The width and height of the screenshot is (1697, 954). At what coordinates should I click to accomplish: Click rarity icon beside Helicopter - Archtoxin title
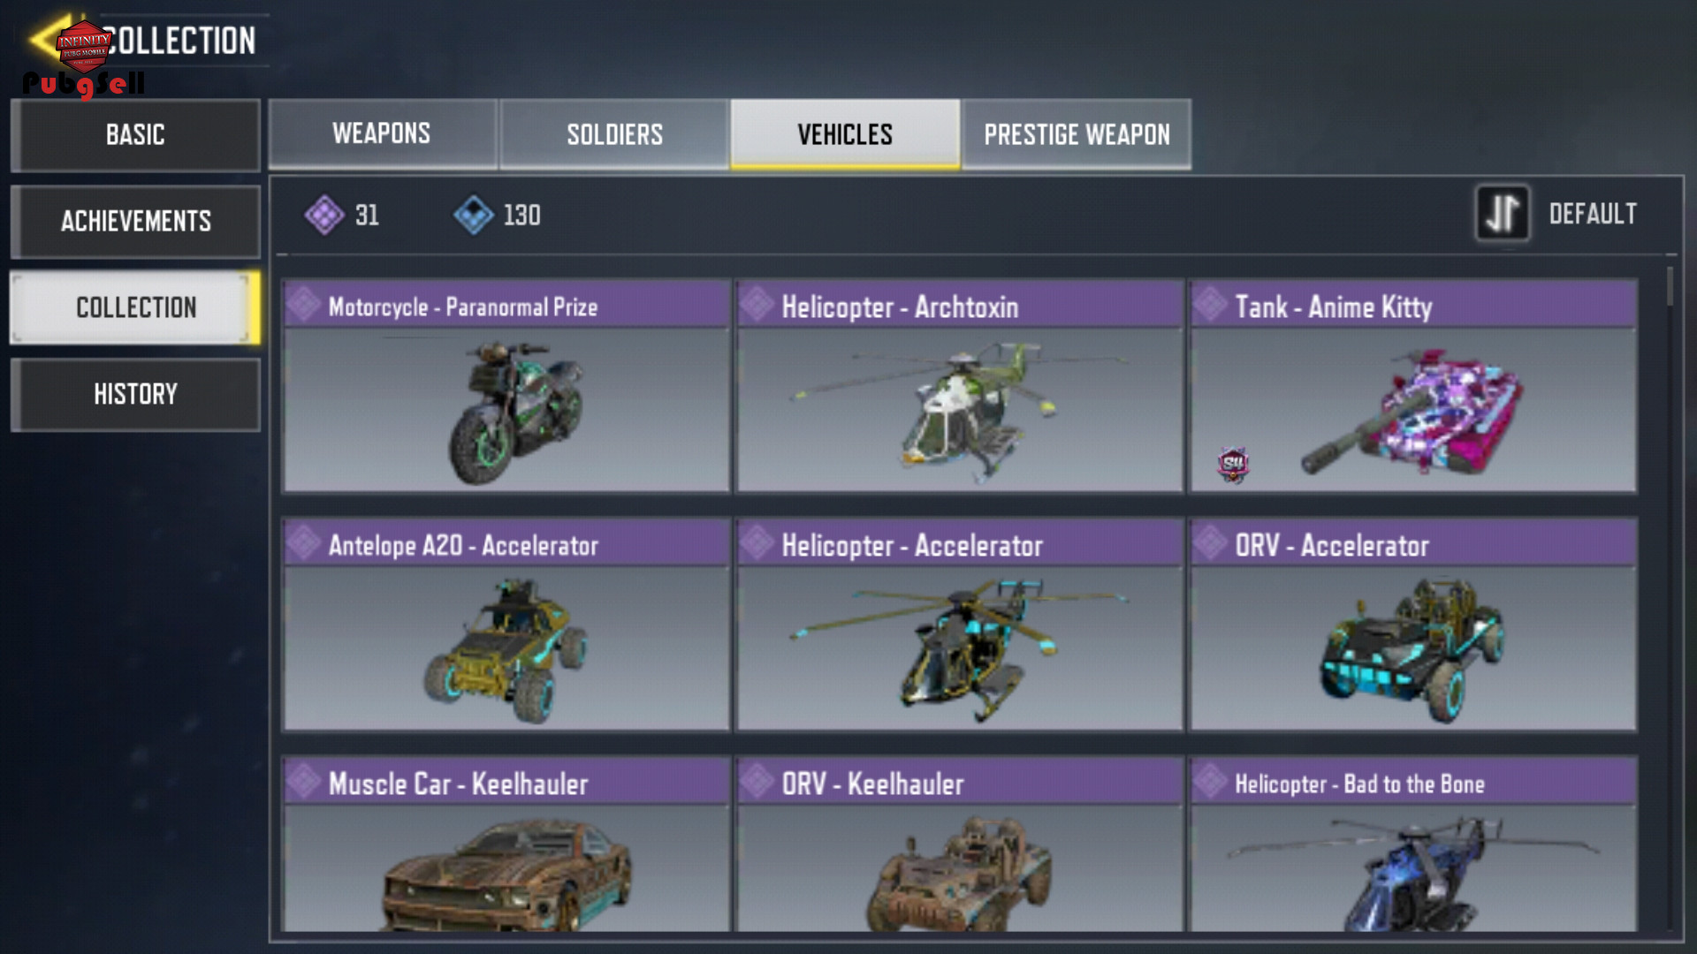click(x=757, y=305)
